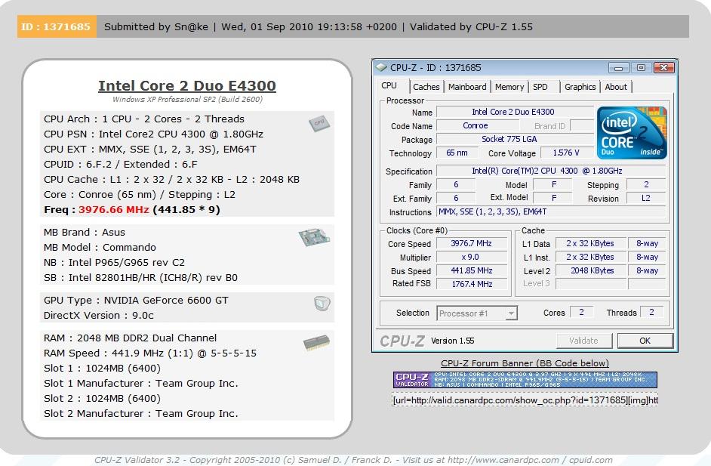Click the red Freq 3976.66 MHz text
711x466 pixels.
click(113, 210)
